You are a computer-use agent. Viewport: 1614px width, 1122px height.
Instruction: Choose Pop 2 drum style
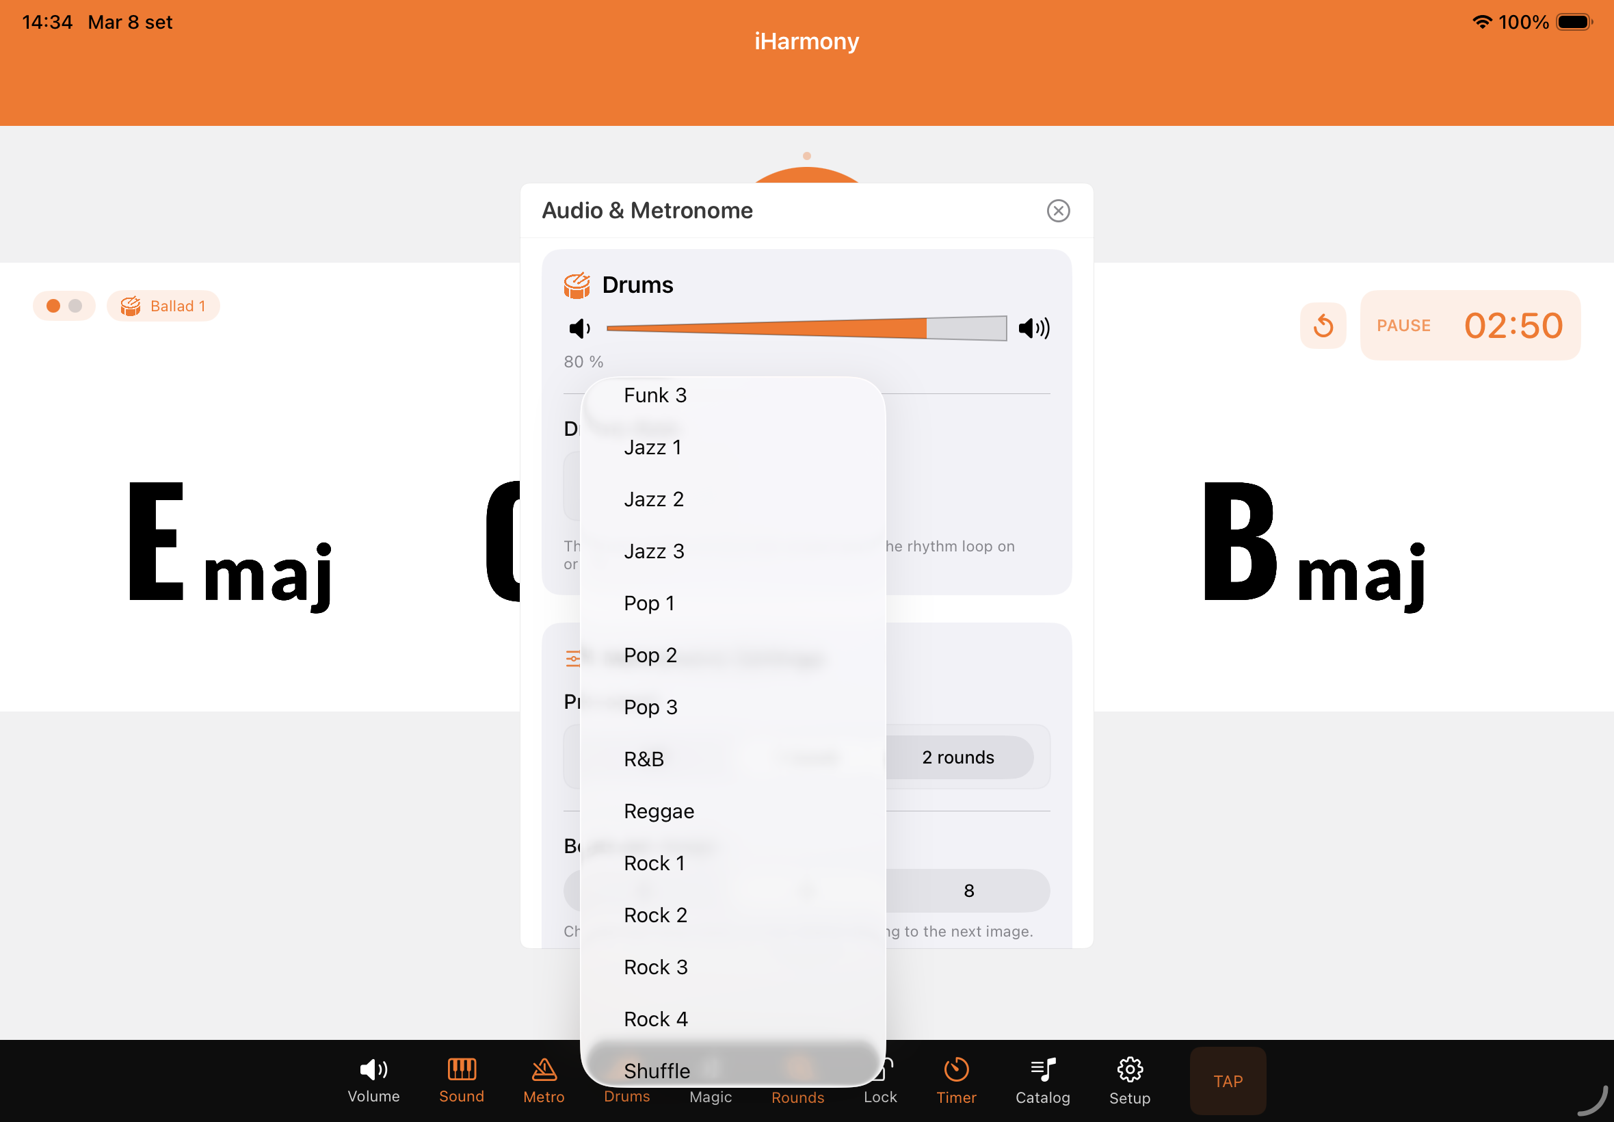733,655
